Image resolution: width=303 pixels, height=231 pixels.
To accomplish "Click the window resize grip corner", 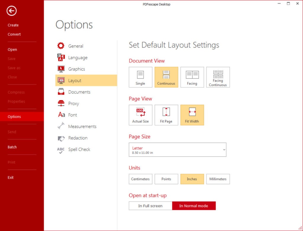I will tap(300, 228).
